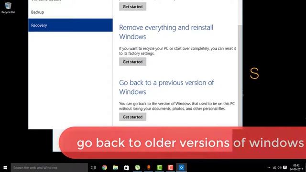Open the Recycle Bin desktop icon
306x172 pixels.
click(8, 8)
